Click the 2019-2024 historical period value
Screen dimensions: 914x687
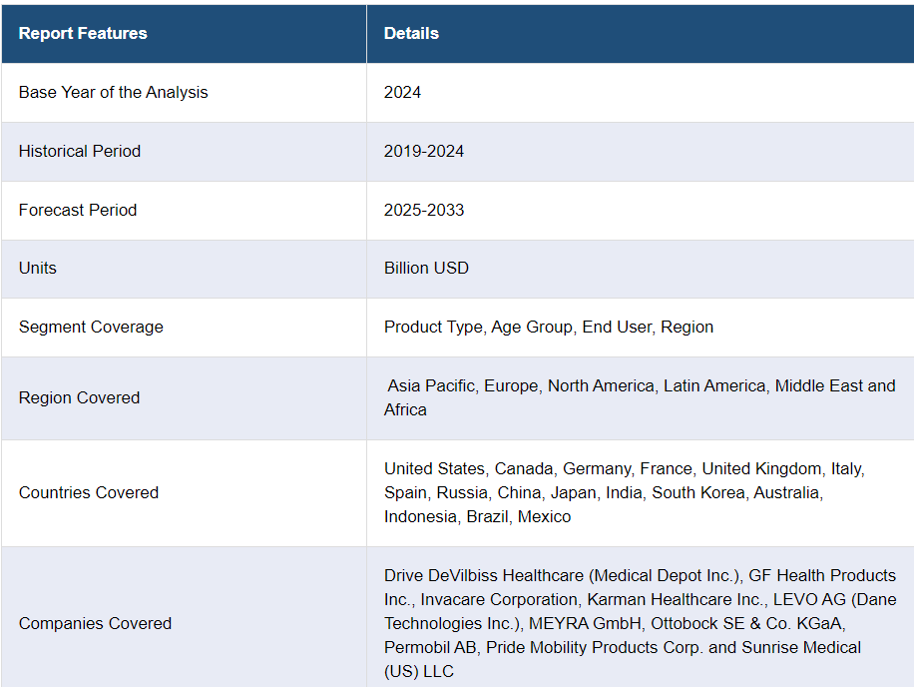424,152
